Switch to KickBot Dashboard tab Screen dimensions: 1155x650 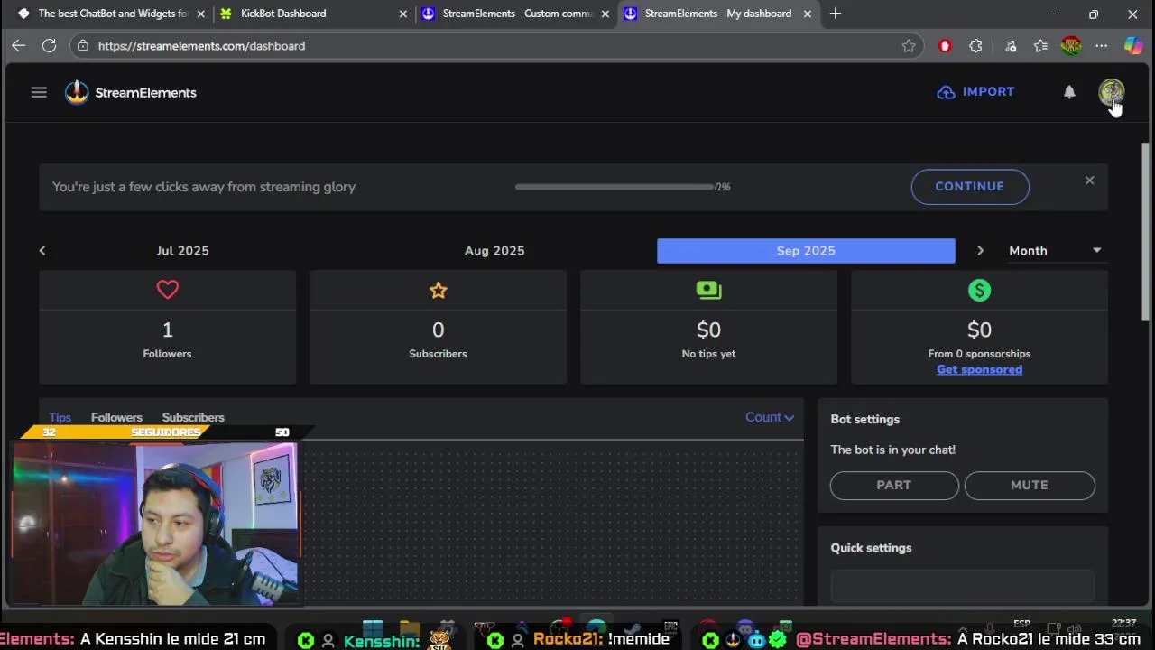coord(314,14)
